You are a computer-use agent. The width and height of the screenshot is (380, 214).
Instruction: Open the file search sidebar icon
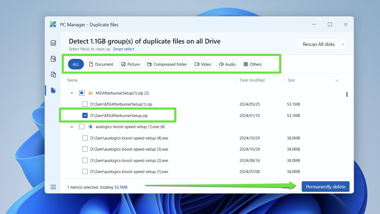click(x=53, y=74)
